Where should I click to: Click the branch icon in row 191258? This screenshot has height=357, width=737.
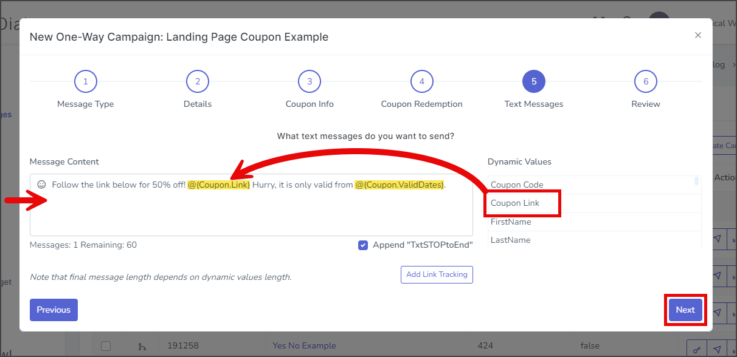coord(142,347)
